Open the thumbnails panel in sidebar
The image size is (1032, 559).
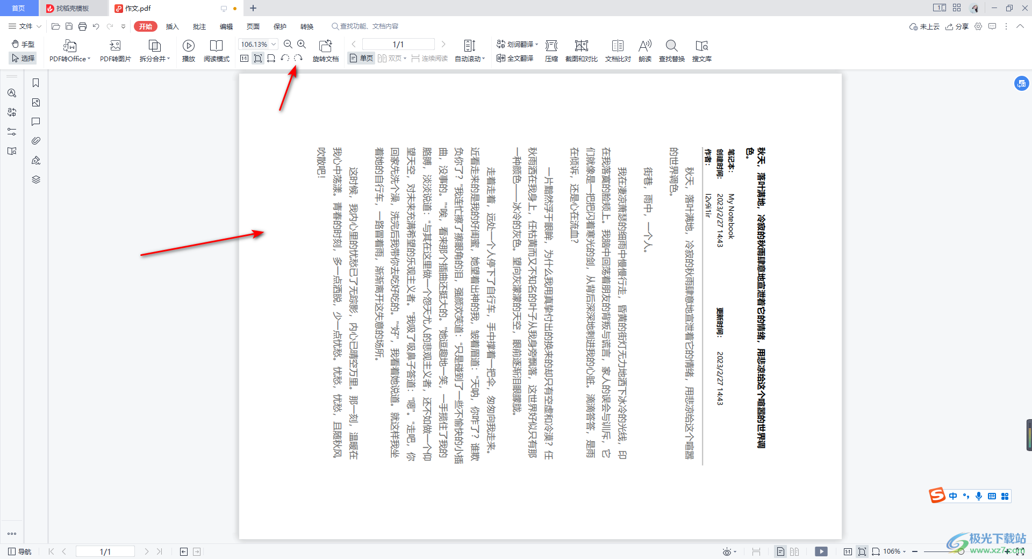click(36, 102)
